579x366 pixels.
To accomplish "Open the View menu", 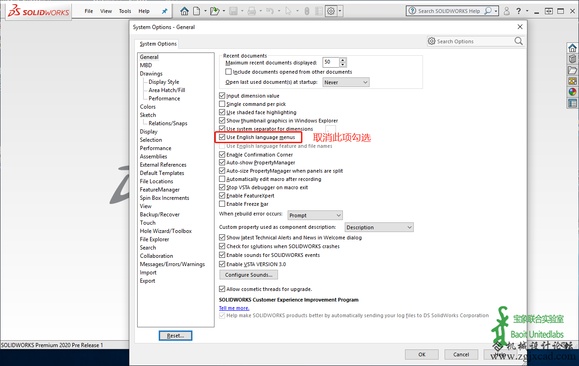I will (x=106, y=11).
